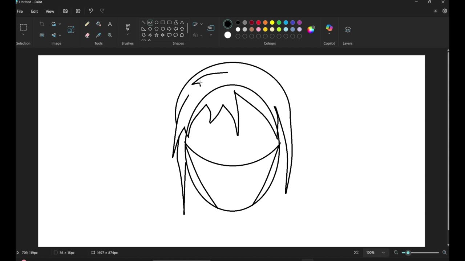Select the Triangle shape
This screenshot has width=465, height=261.
[x=182, y=22]
